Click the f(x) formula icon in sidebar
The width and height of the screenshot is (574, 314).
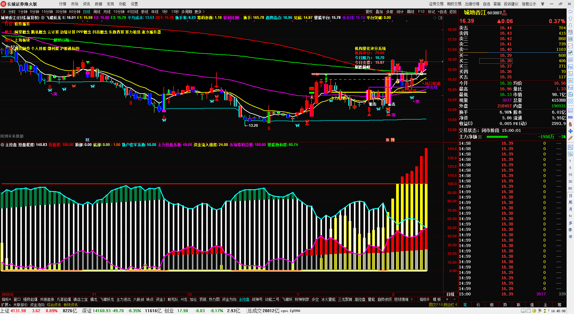(570, 94)
